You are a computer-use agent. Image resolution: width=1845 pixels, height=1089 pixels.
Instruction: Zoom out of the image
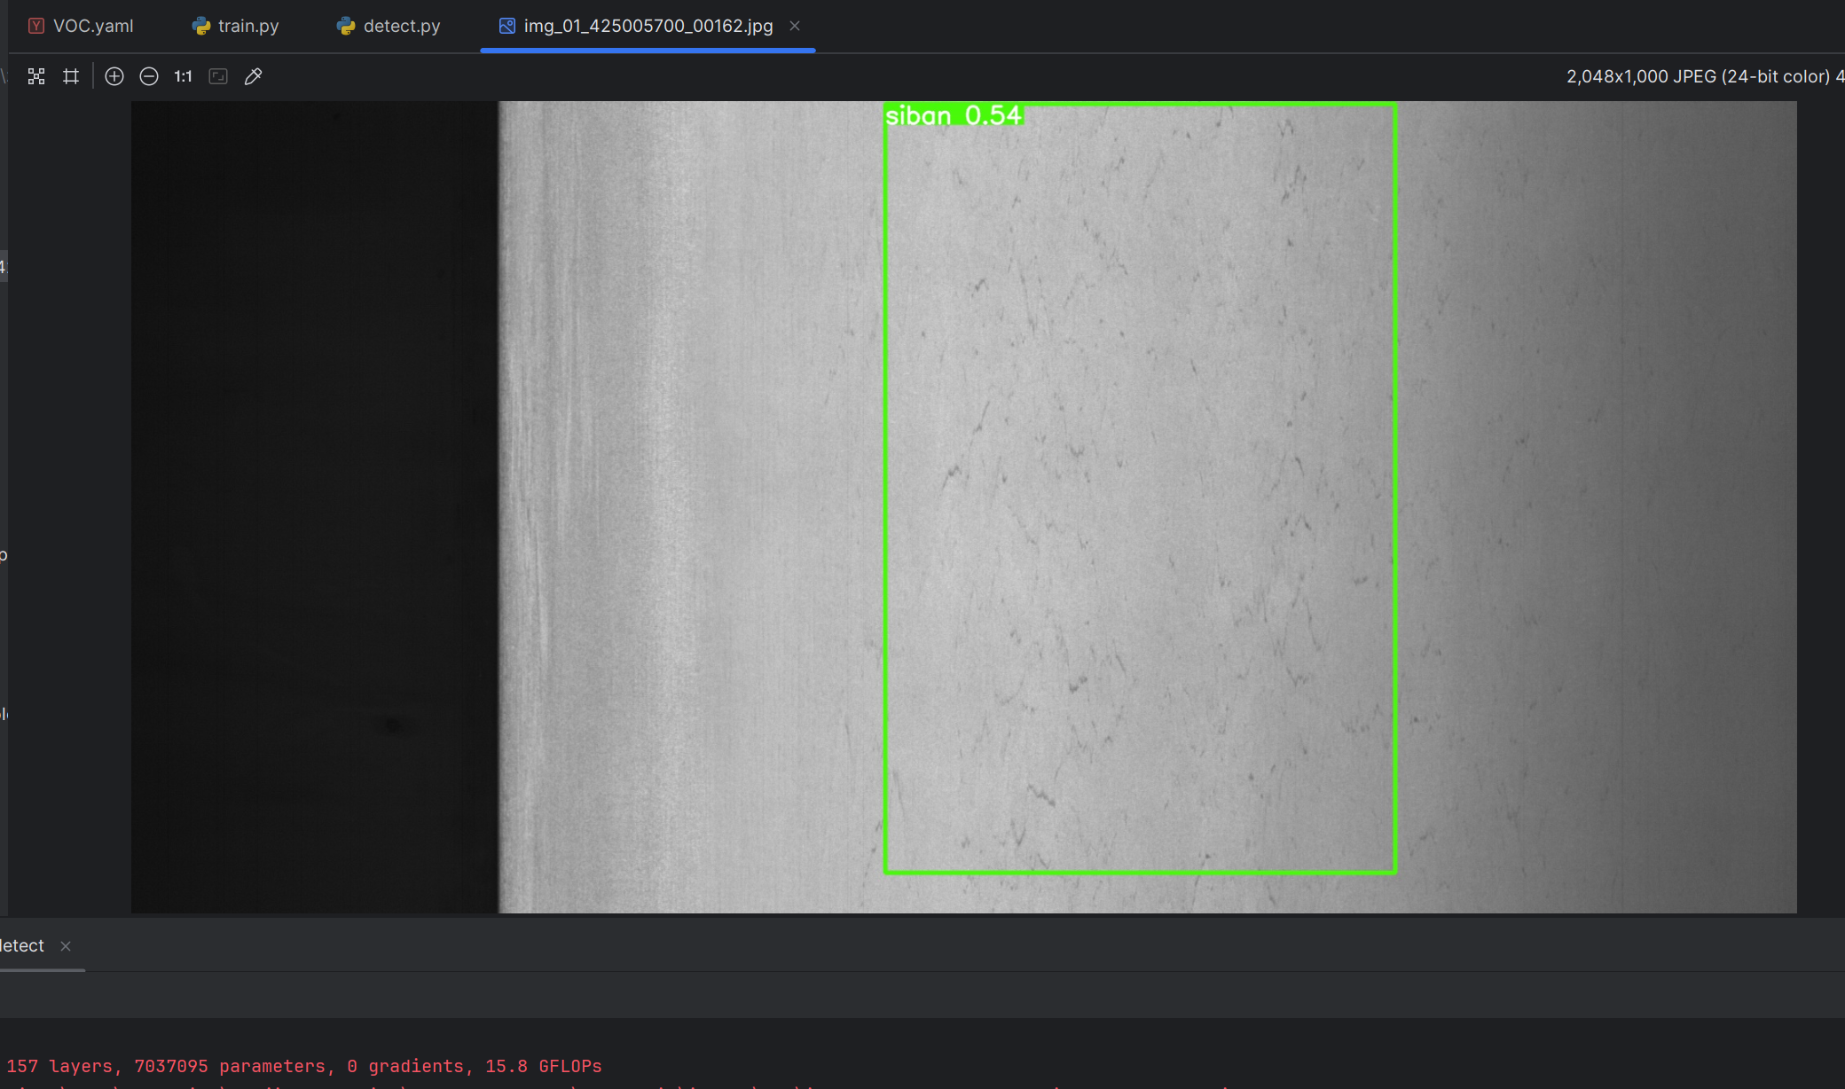coord(149,76)
